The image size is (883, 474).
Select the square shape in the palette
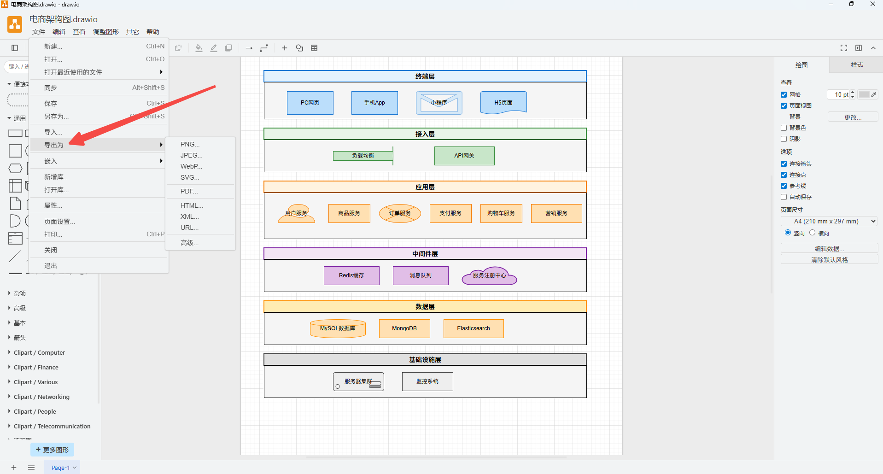click(x=15, y=151)
